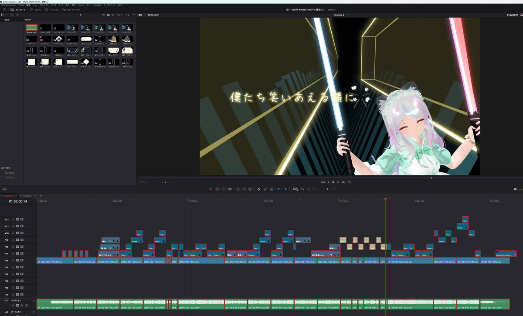The height and width of the screenshot is (316, 523).
Task: Select the マスター bin in sidebar
Action: click(7, 20)
